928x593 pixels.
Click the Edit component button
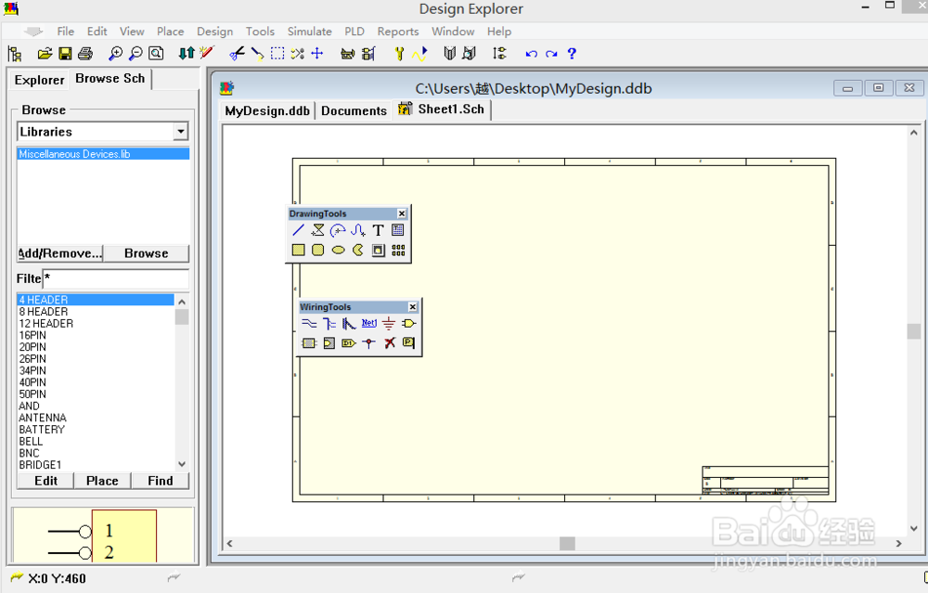click(x=45, y=481)
